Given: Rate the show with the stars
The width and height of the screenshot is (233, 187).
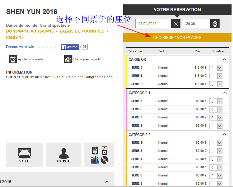Looking at the screenshot, I should point(47,47).
